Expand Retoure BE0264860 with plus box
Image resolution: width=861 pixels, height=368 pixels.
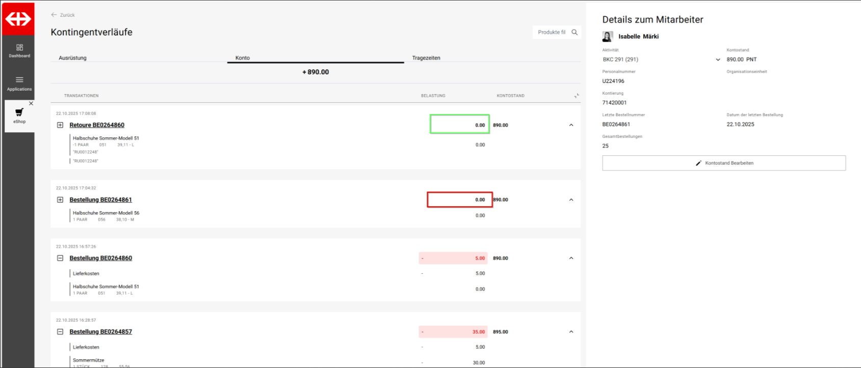60,125
